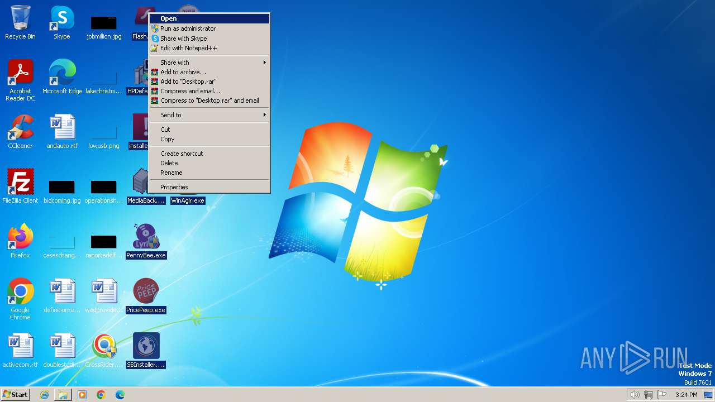Choose Cut in context menu
Viewport: 715px width, 402px height.
(x=209, y=130)
